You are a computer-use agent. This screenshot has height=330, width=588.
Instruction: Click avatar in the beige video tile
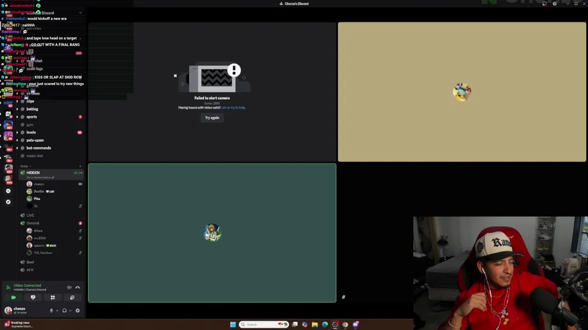coord(462,92)
